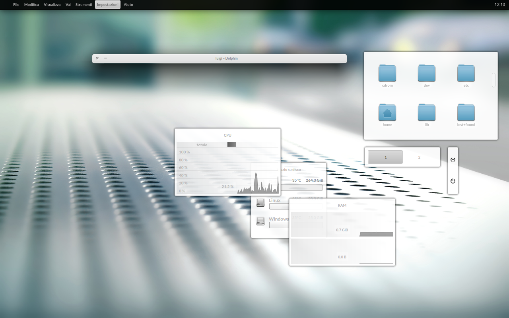Open the etc folder icon

(x=466, y=73)
